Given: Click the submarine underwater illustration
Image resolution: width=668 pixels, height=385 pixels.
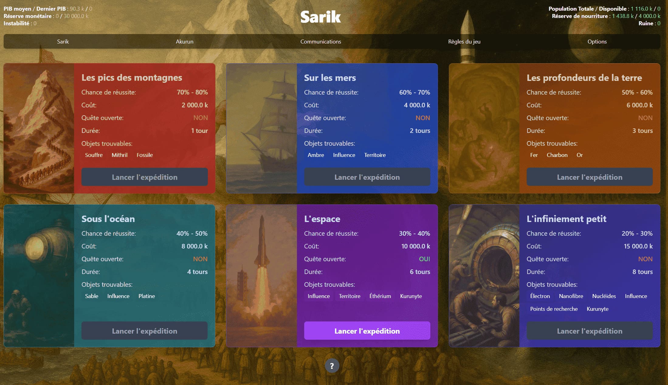Looking at the screenshot, I should (39, 276).
